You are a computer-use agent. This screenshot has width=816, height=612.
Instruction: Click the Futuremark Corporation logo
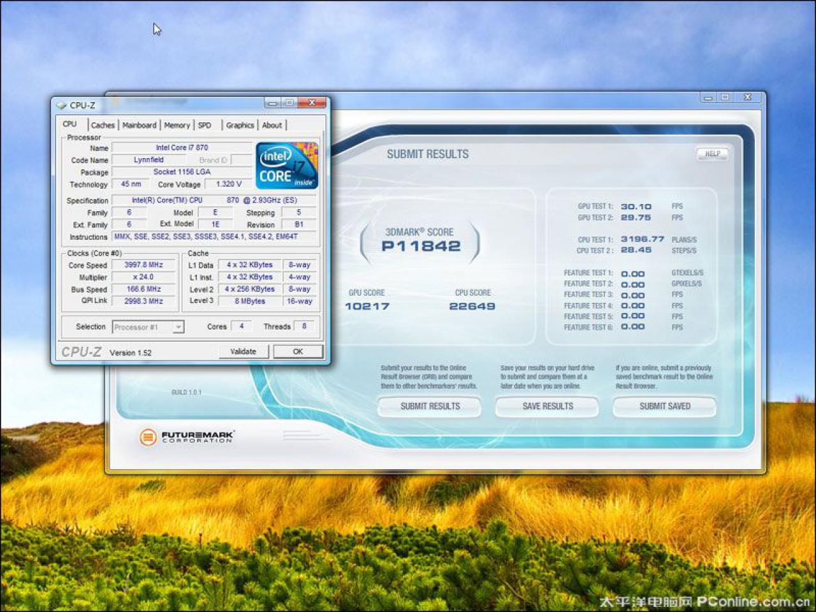(x=187, y=437)
